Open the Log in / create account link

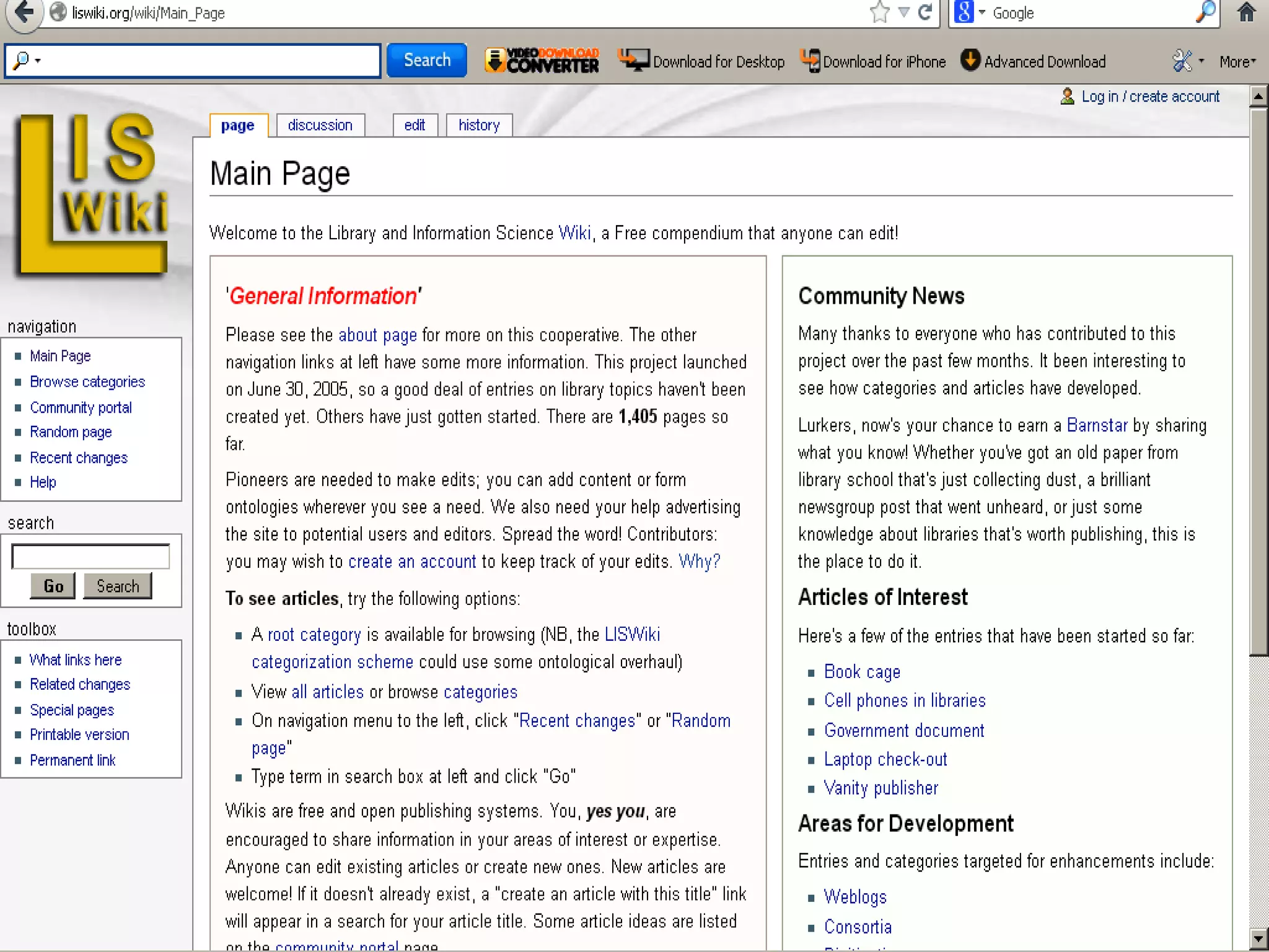pyautogui.click(x=1149, y=97)
